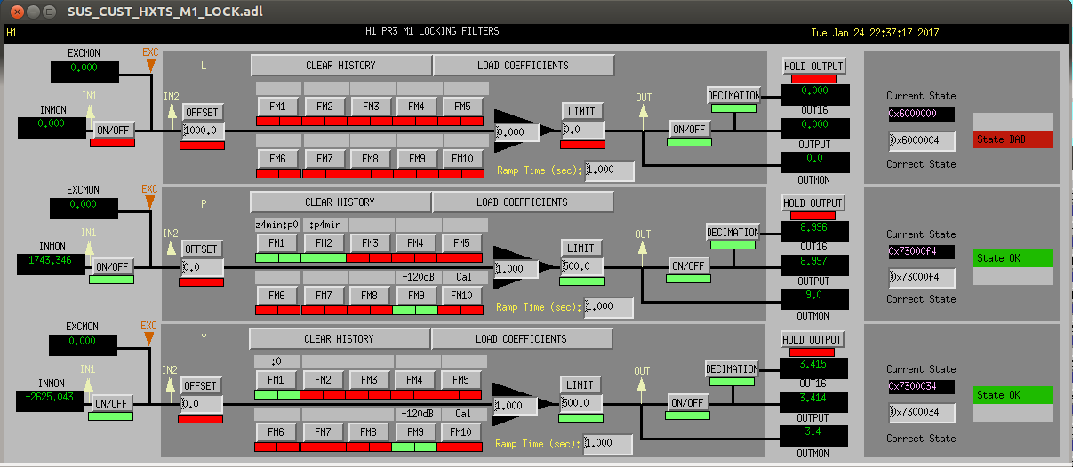Toggle FM5 filter in the Y row
Image resolution: width=1073 pixels, height=467 pixels.
pos(460,380)
